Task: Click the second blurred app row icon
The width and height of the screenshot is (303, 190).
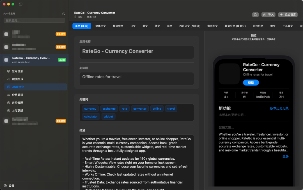Action: tap(6, 47)
